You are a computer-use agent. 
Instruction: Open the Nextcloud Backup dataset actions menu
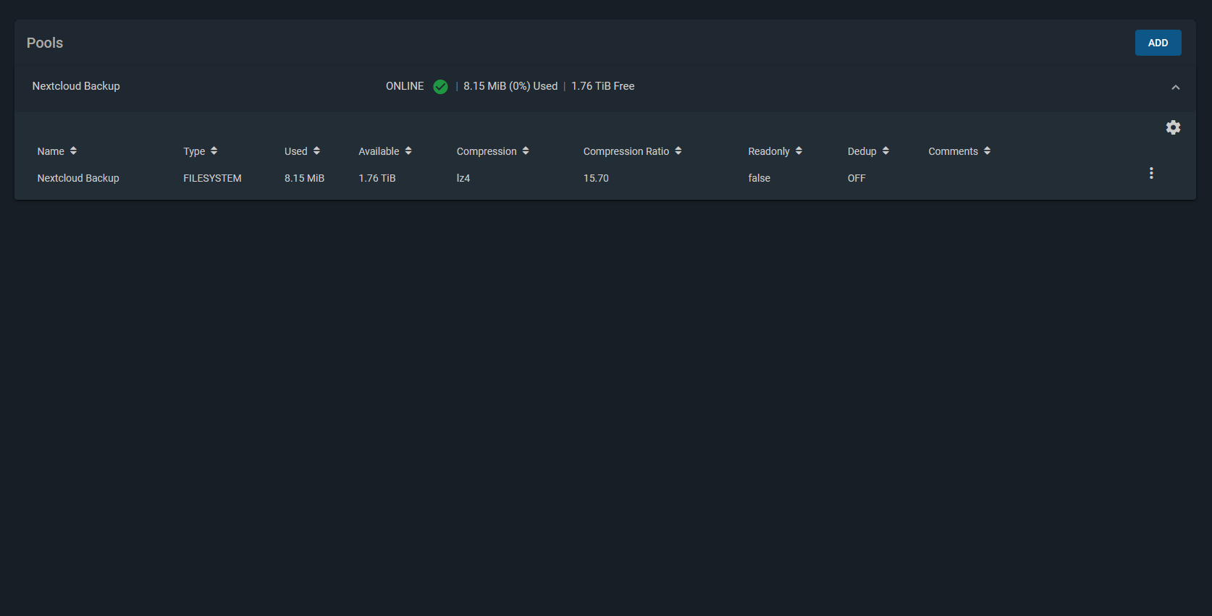click(1151, 173)
